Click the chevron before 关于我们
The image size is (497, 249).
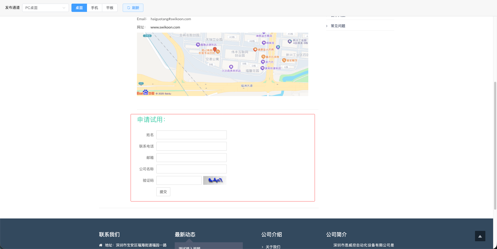(262, 247)
